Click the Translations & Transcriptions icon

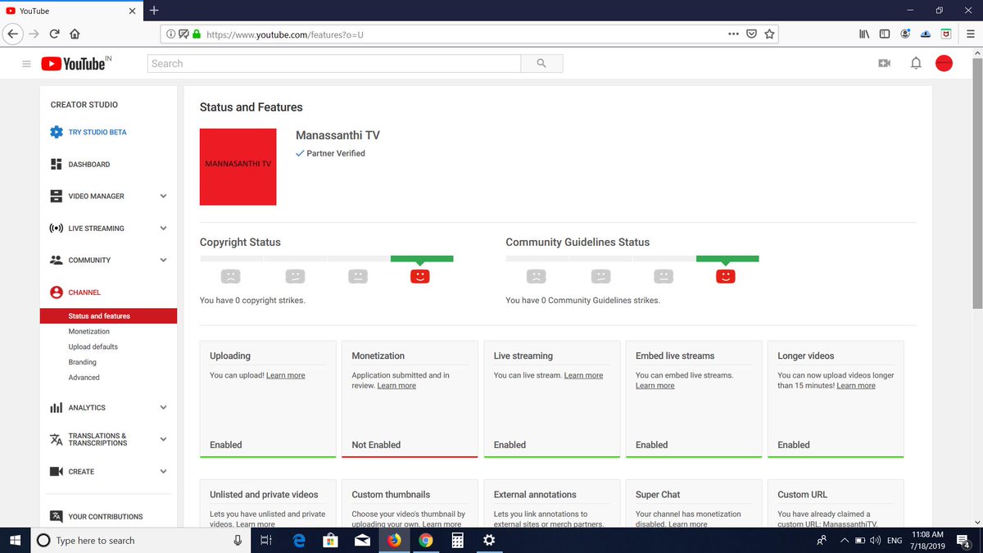56,440
